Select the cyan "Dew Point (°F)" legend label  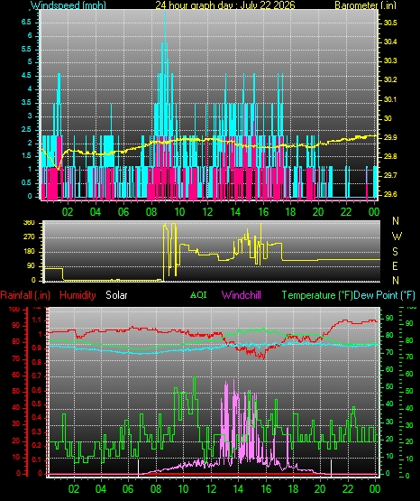tap(385, 295)
